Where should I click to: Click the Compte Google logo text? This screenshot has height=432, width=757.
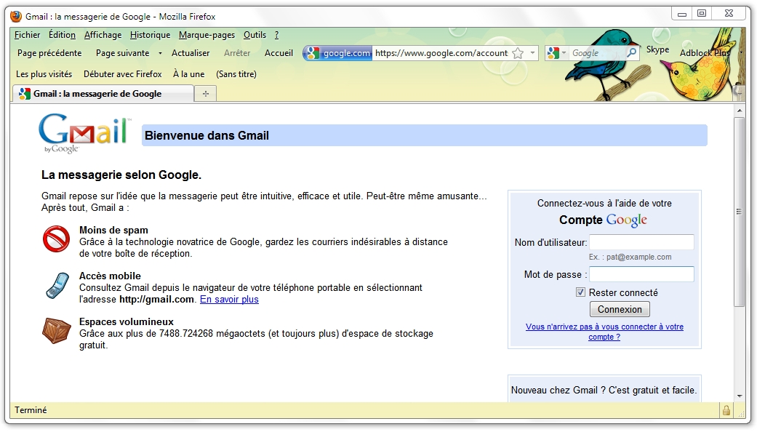[x=603, y=220]
